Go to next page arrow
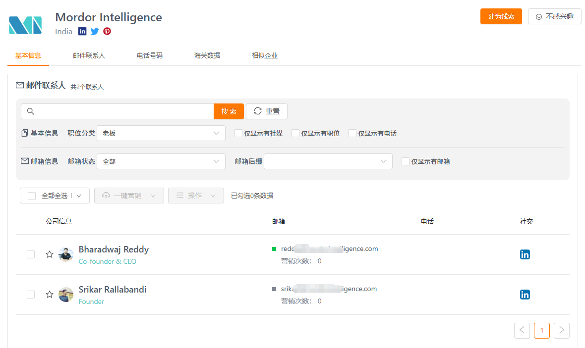The width and height of the screenshot is (585, 348). [562, 331]
